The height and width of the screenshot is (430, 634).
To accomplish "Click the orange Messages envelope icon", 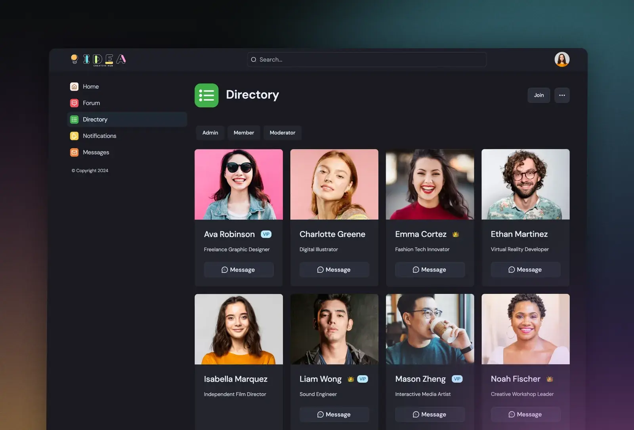I will click(x=74, y=152).
